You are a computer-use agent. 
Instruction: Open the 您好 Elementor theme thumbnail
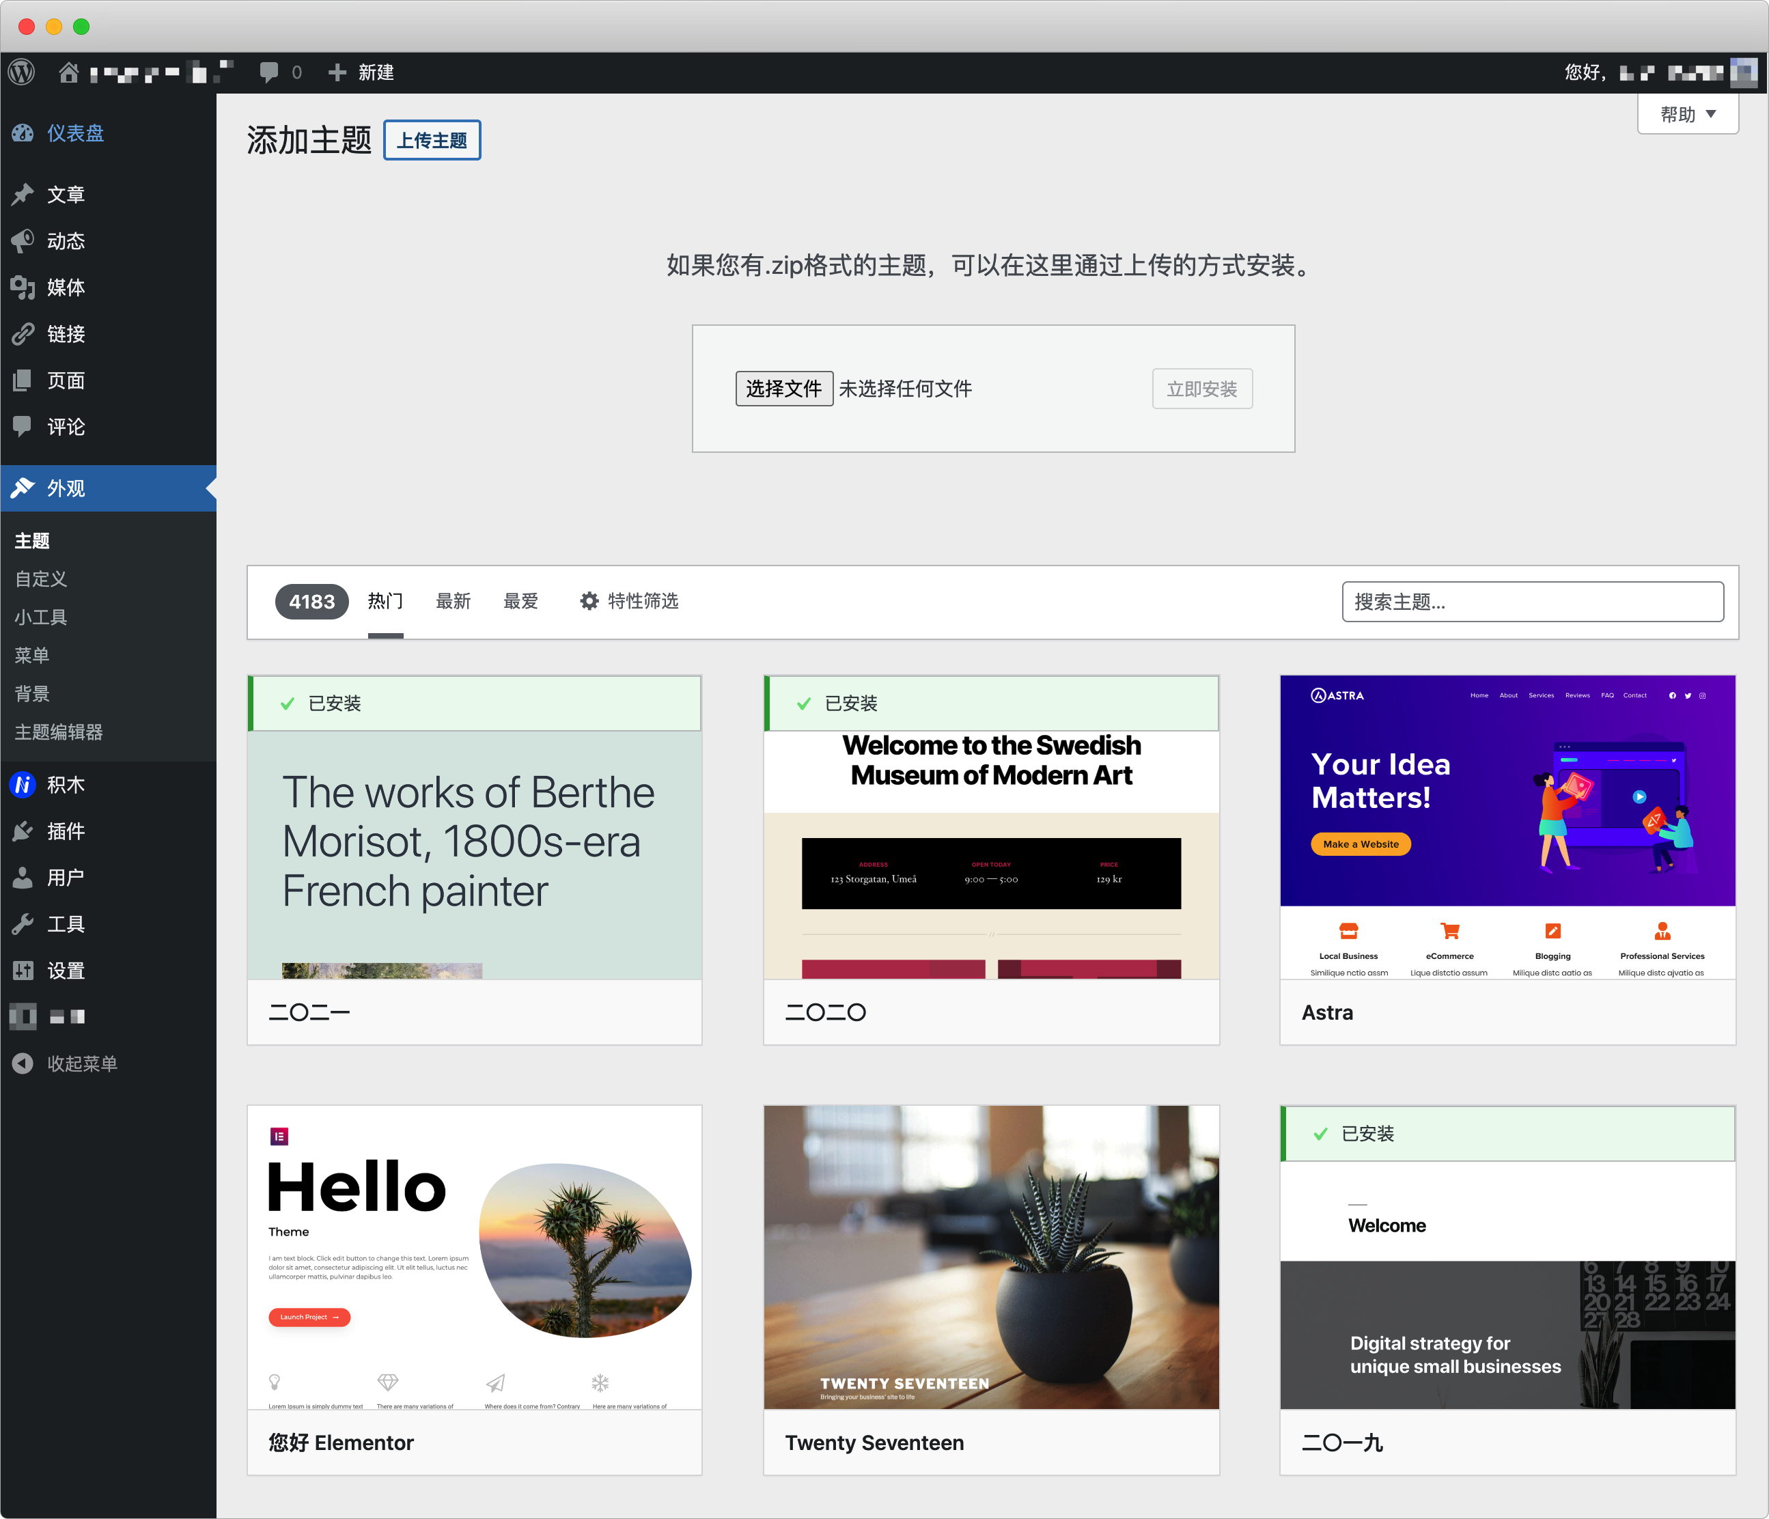pyautogui.click(x=475, y=1257)
